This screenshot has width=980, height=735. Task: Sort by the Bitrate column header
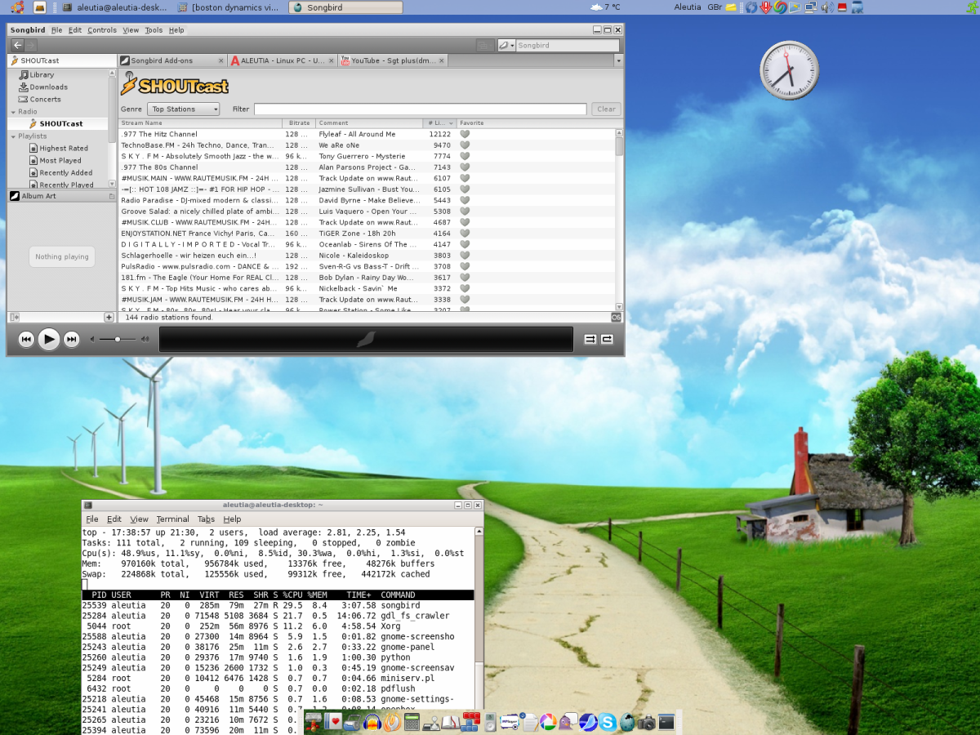point(298,123)
